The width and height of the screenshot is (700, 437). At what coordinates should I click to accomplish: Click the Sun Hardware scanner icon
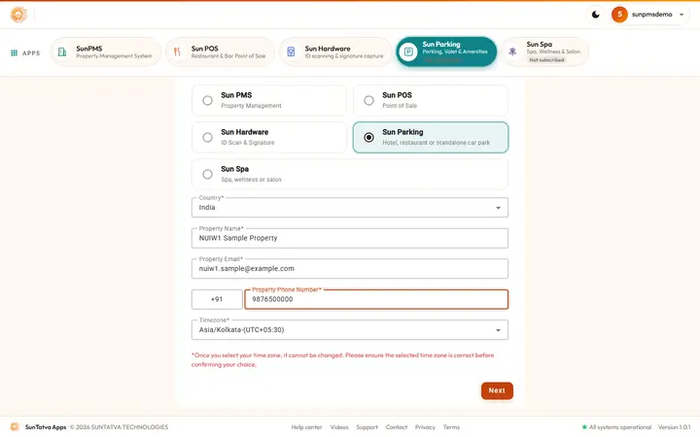291,51
